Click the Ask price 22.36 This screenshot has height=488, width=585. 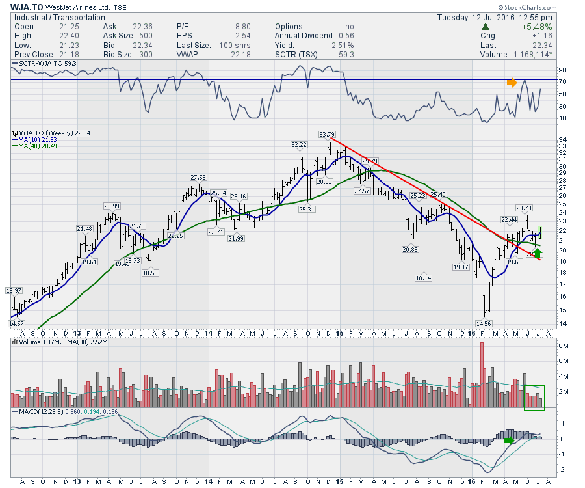tap(142, 27)
